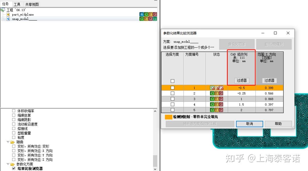The height and width of the screenshot is (171, 308).
Task: Collapse the 翘曲 folder
Action: 8,142
